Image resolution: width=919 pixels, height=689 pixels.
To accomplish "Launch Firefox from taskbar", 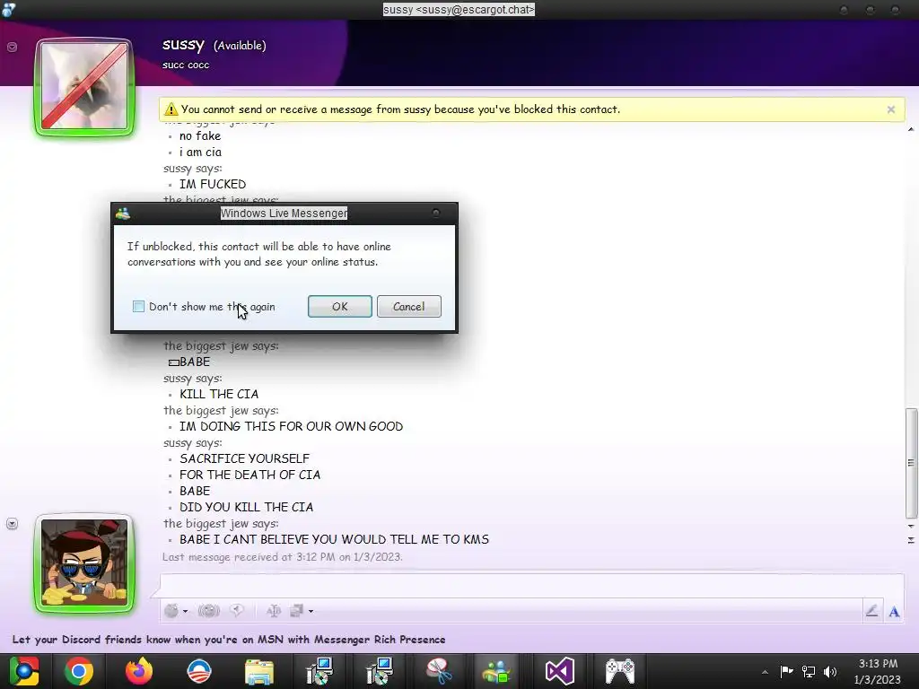I will click(x=138, y=671).
